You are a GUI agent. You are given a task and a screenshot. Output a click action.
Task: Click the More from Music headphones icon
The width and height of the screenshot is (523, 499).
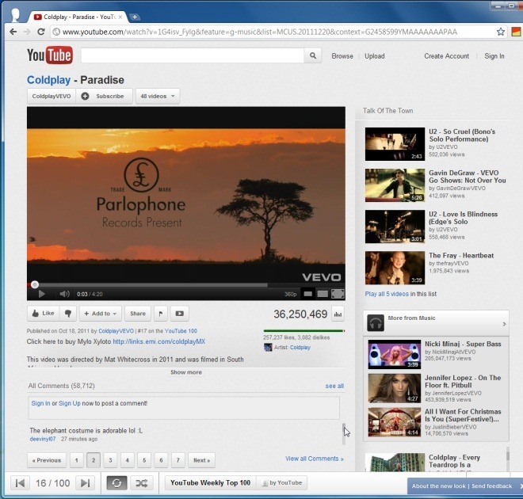(376, 323)
